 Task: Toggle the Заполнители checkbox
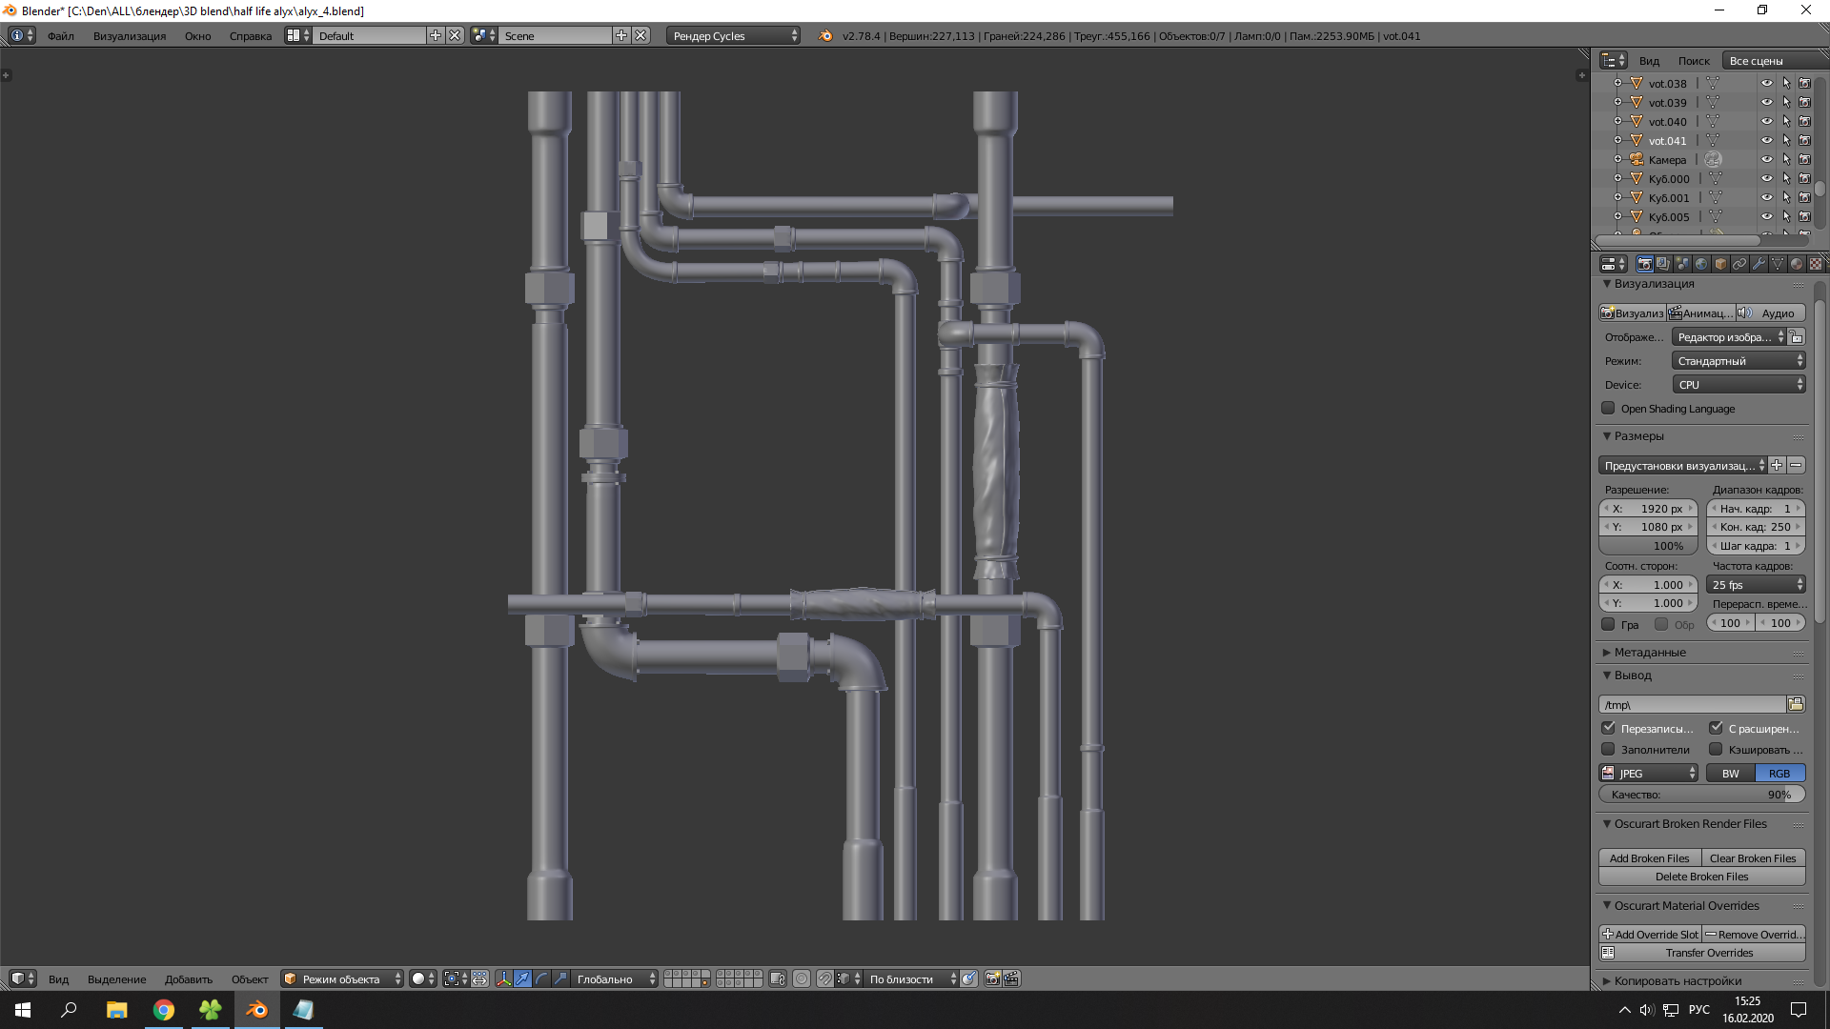click(1609, 749)
